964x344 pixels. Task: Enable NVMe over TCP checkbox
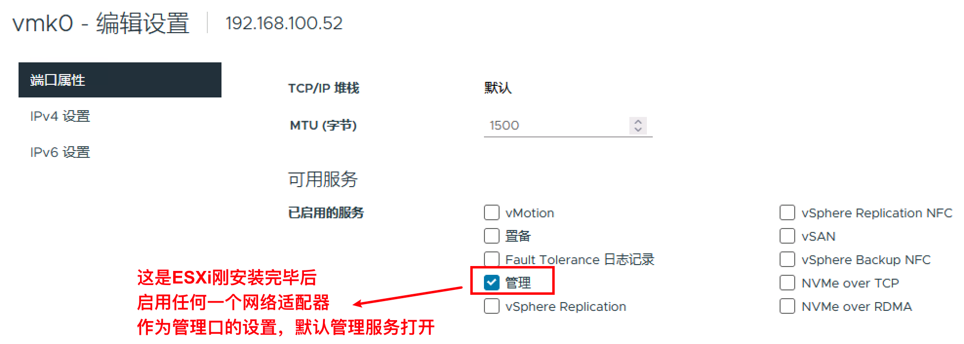pyautogui.click(x=787, y=283)
